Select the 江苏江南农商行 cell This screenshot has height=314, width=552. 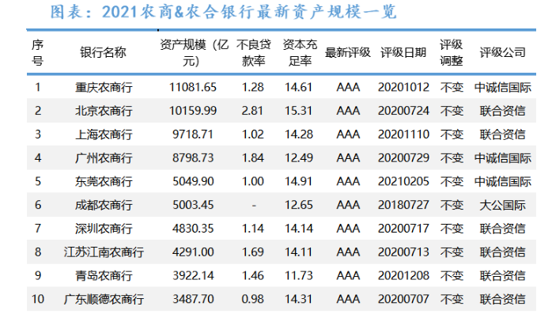point(104,252)
